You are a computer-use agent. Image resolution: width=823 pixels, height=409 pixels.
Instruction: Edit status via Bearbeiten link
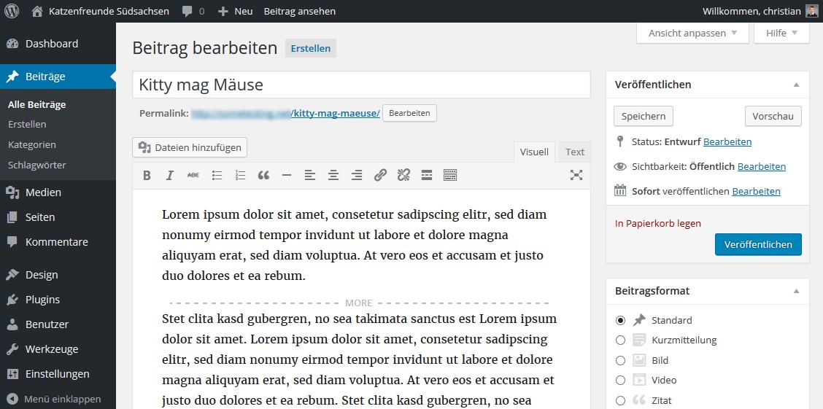(727, 142)
